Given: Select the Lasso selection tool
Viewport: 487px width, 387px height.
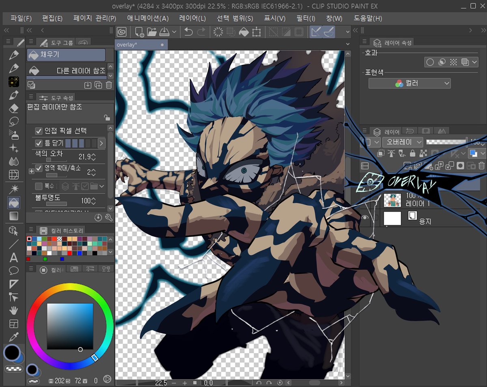Looking at the screenshot, I should coord(14,121).
